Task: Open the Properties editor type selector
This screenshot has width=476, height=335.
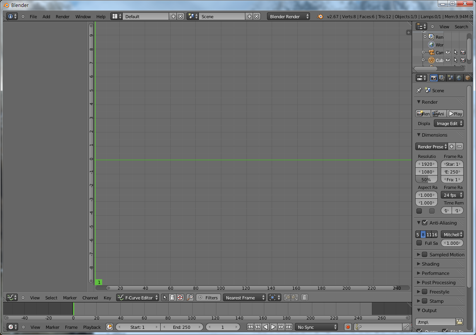Action: pos(421,78)
